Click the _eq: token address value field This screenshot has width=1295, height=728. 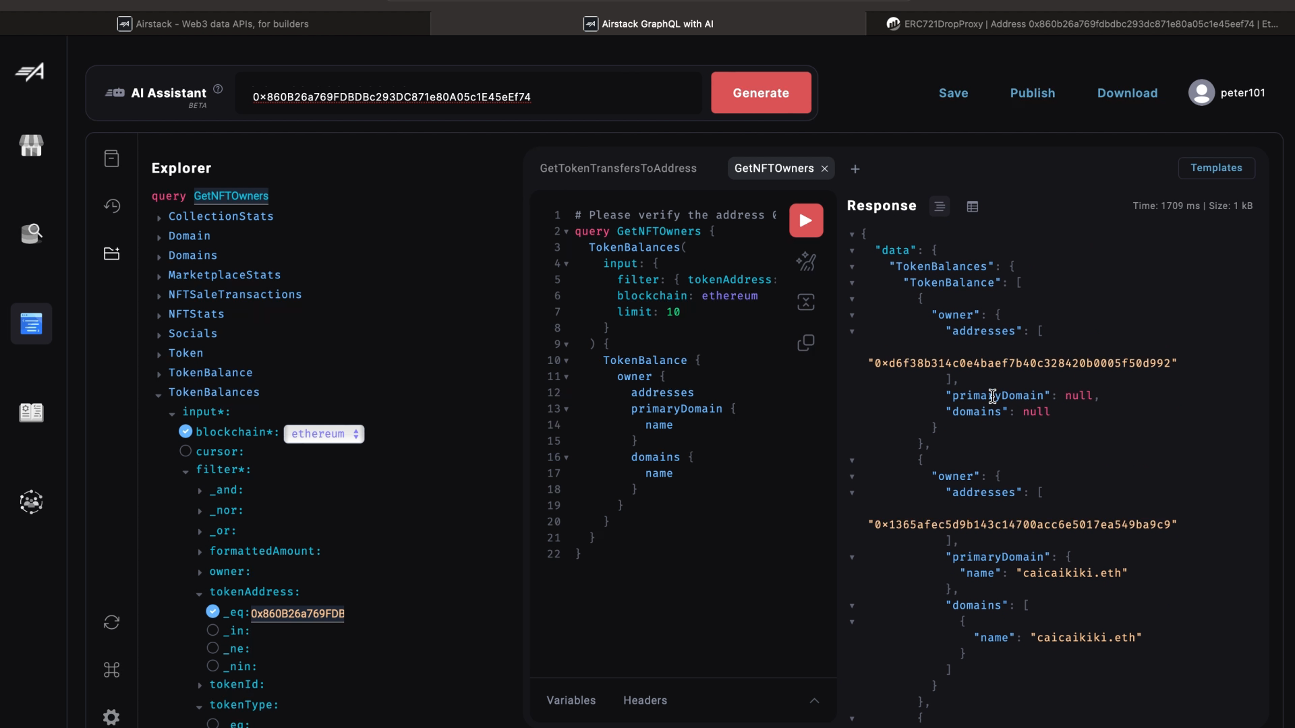click(297, 613)
